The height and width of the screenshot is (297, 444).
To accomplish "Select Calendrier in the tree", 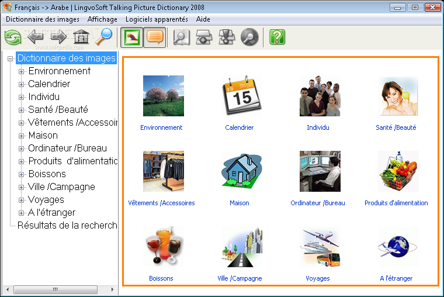I will tap(49, 84).
